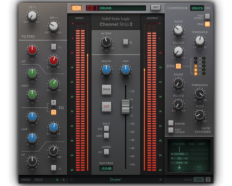The image size is (232, 186).
Task: Click the compressor MIX 100.0 % field
Action: pyautogui.click(x=197, y=8)
